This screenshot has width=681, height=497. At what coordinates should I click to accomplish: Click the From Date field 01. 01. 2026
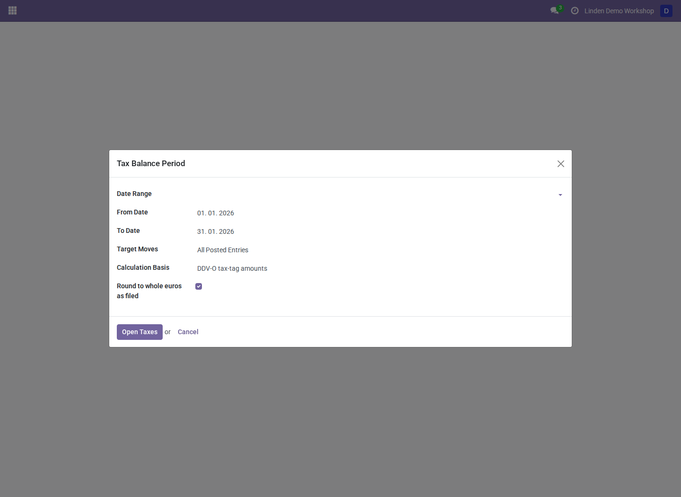coord(380,213)
